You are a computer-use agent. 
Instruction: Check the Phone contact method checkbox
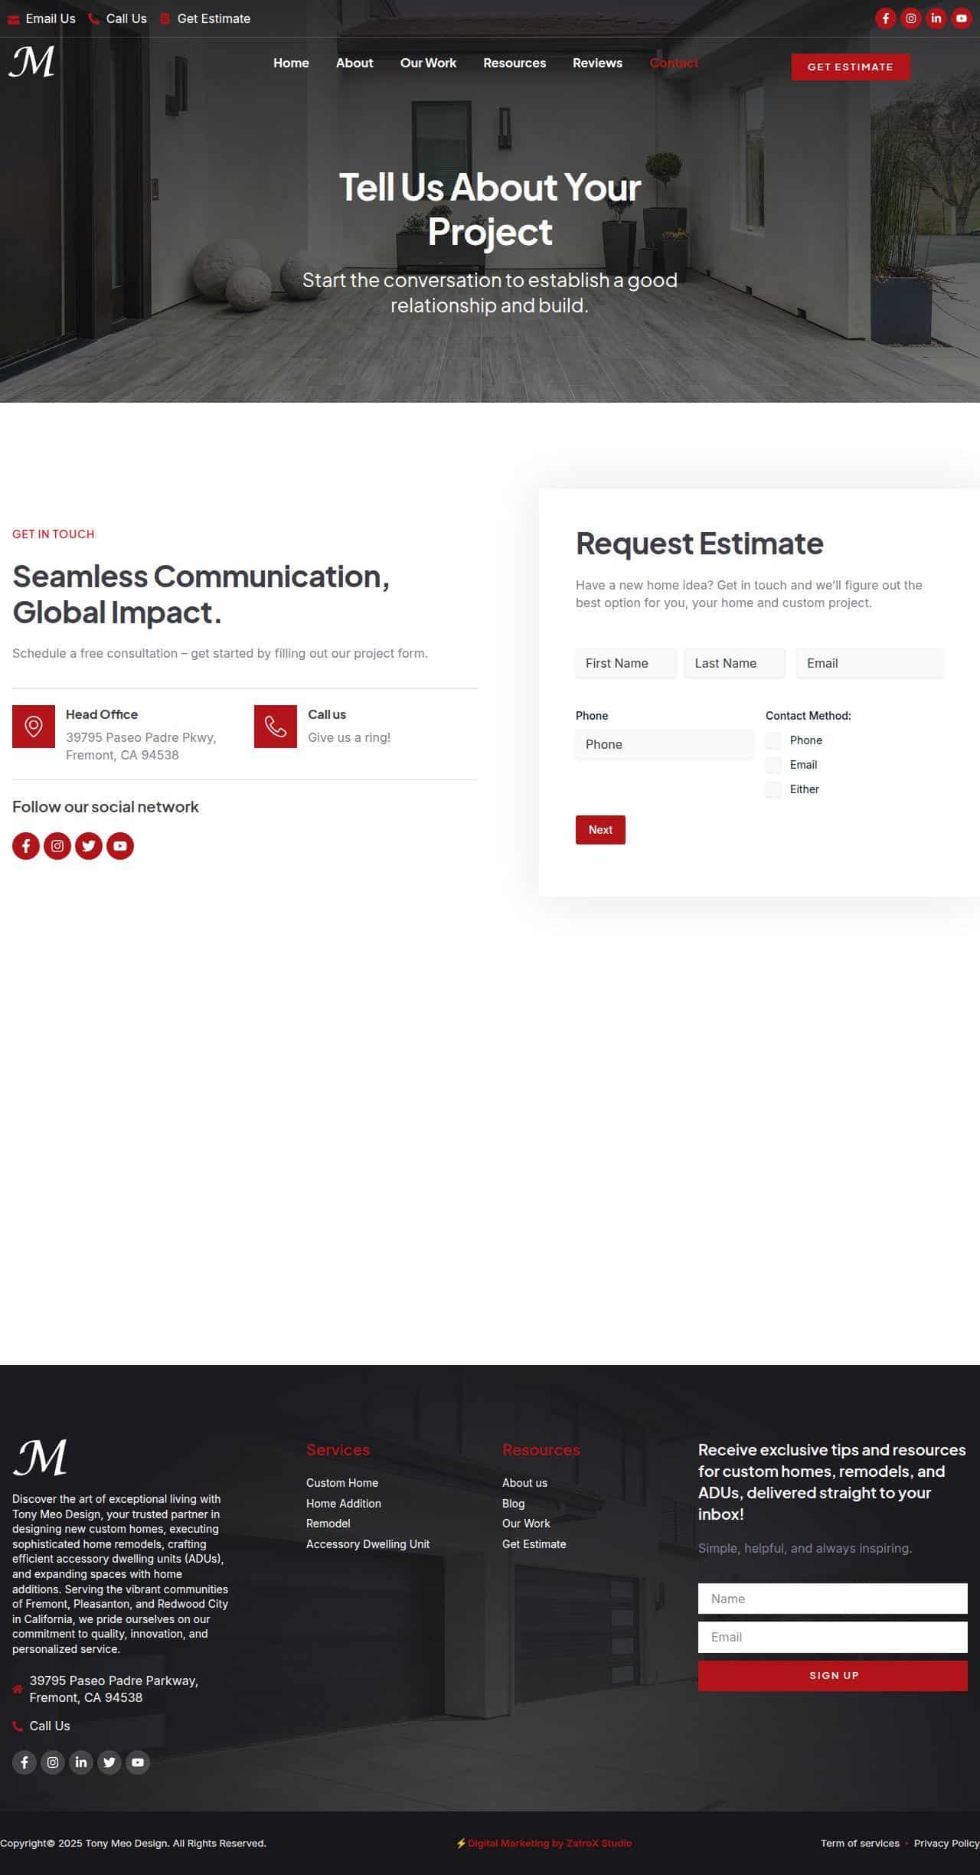773,740
